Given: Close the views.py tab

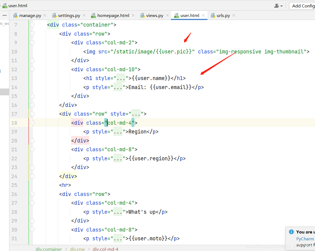Looking at the screenshot, I should tap(167, 15).
